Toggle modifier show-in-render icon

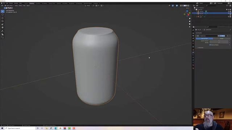tap(224, 36)
